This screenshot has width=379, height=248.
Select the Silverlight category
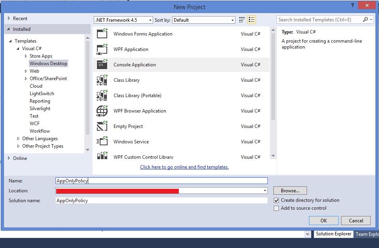coord(40,108)
